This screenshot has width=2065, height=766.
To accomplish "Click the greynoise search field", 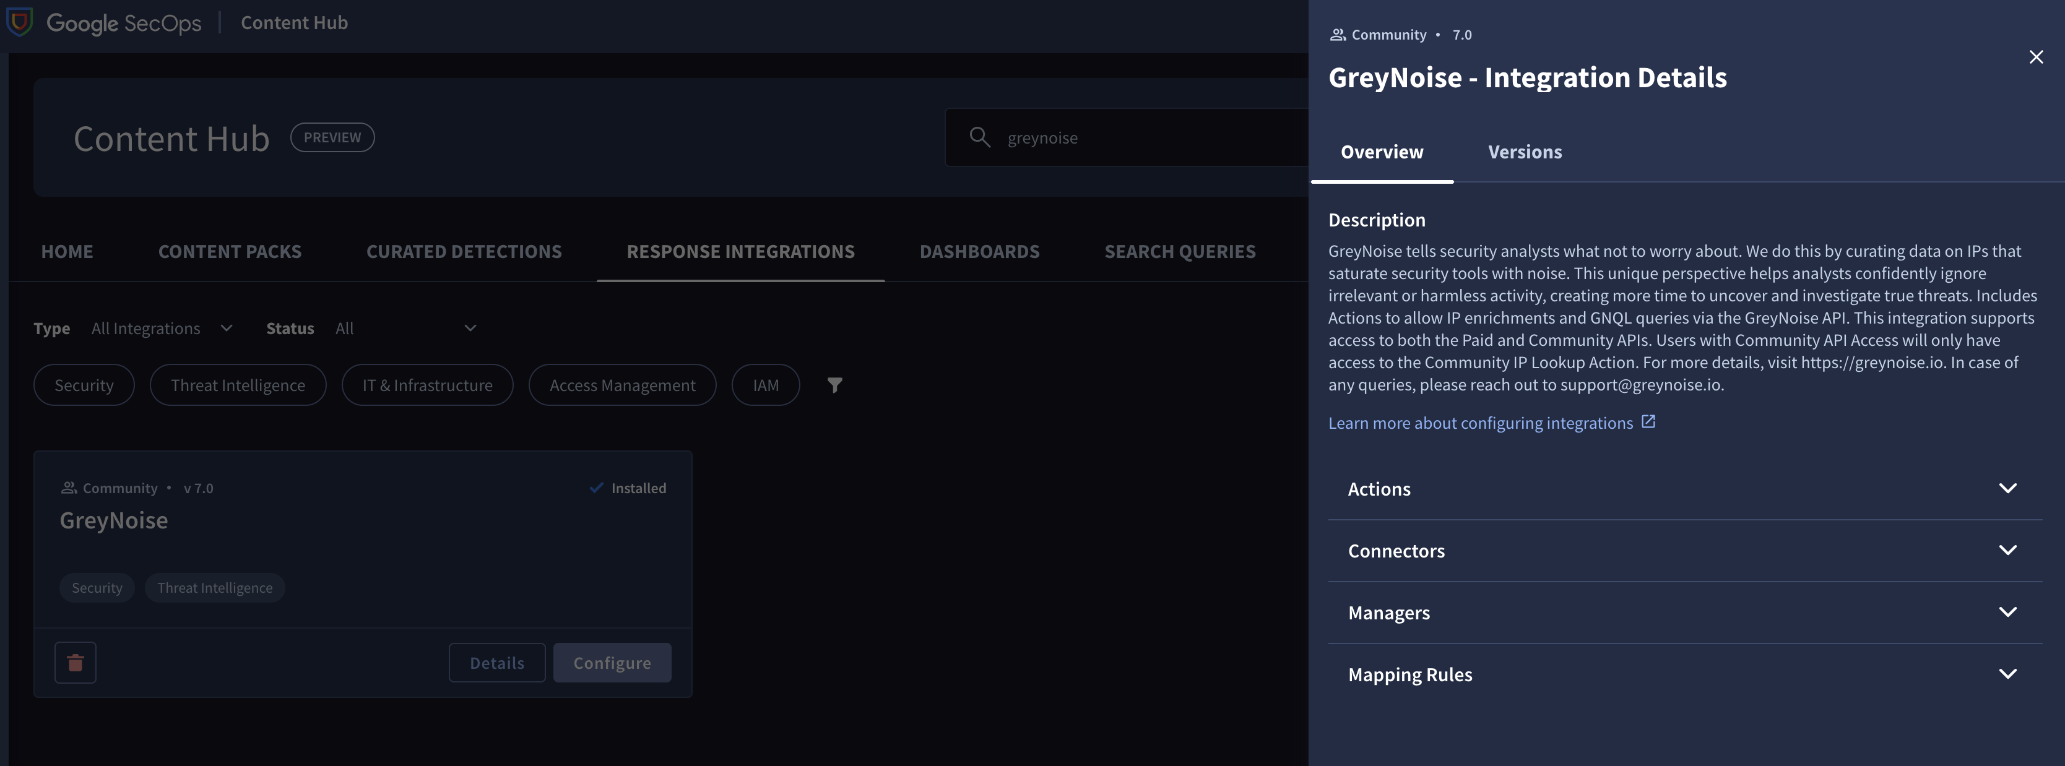I will coord(1138,138).
